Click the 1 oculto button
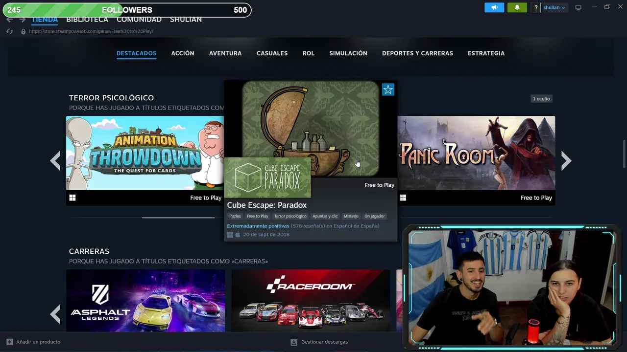This screenshot has width=627, height=352. 541,99
